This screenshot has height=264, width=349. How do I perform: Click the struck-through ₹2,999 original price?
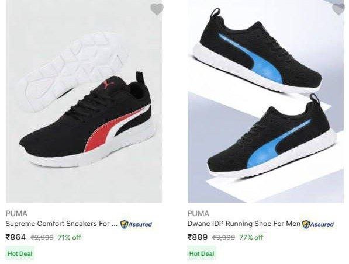click(42, 238)
